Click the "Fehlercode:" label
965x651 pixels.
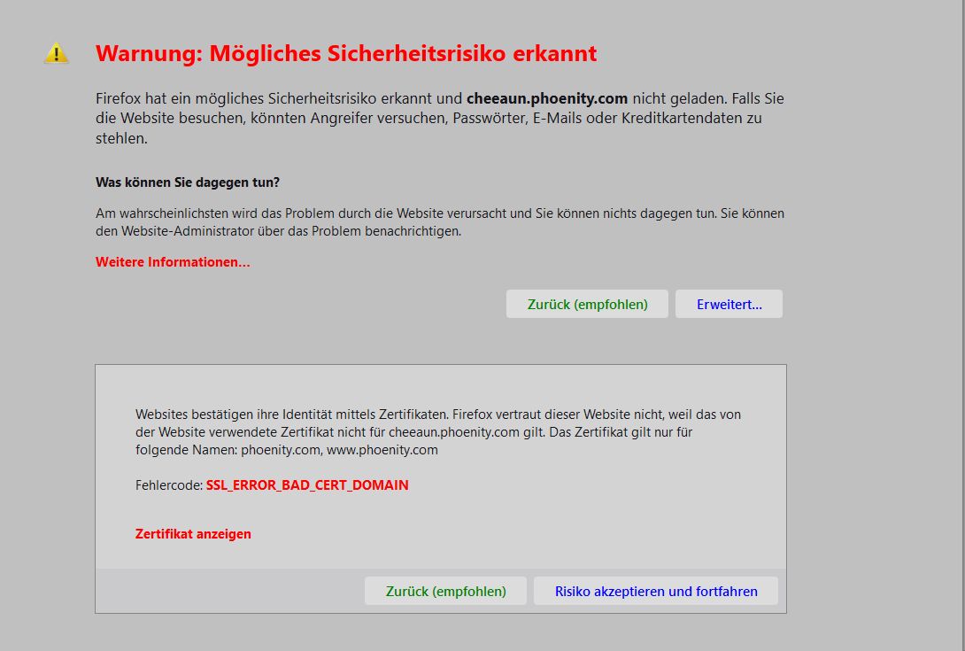[169, 485]
